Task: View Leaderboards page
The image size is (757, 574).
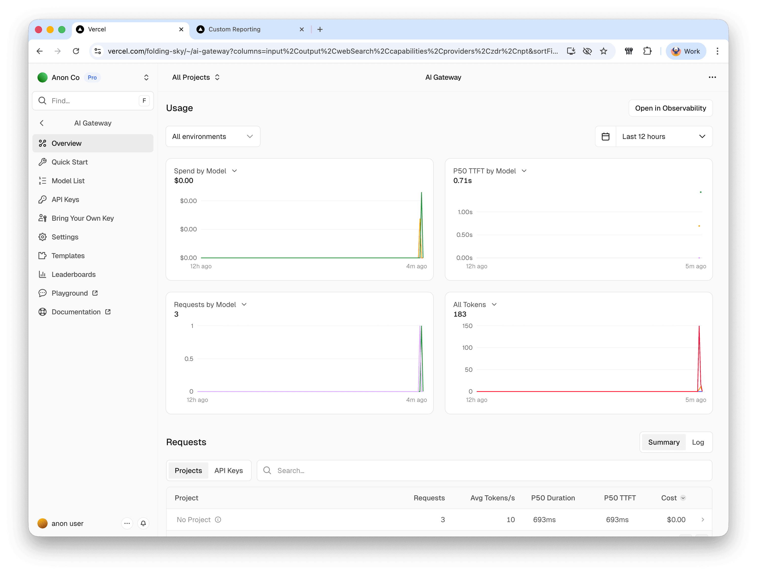Action: click(93, 275)
